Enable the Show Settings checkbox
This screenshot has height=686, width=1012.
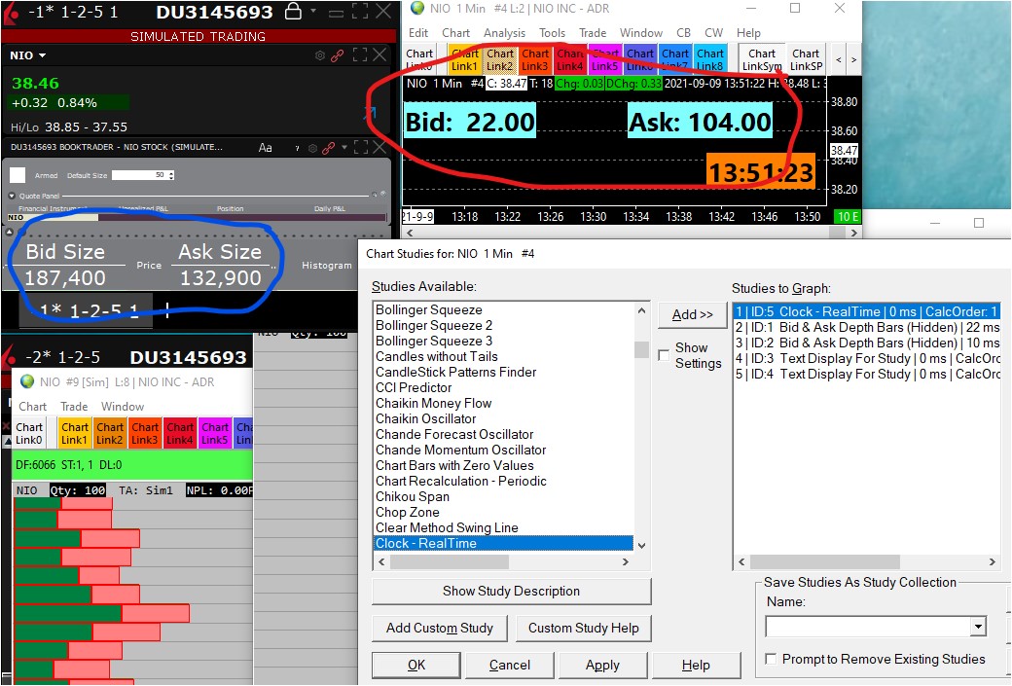tap(664, 355)
